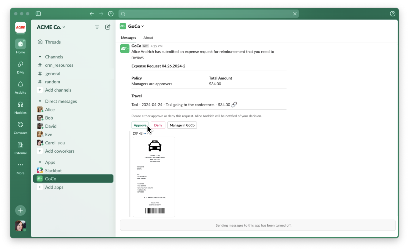
Task: Expand the ACME Co. workspace menu
Action: click(51, 27)
